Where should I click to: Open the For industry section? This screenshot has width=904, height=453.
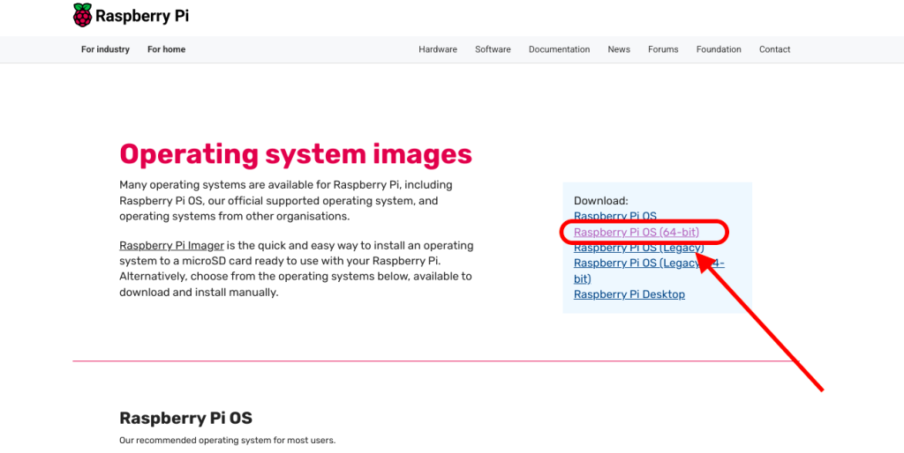[106, 49]
